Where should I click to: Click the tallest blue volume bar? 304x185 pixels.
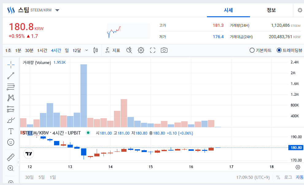[84, 96]
